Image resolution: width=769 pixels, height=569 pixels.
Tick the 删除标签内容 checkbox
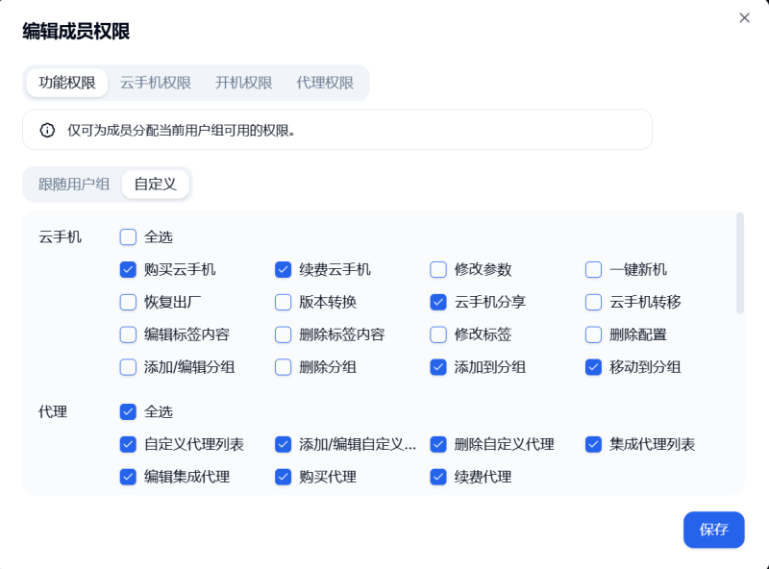tap(283, 334)
